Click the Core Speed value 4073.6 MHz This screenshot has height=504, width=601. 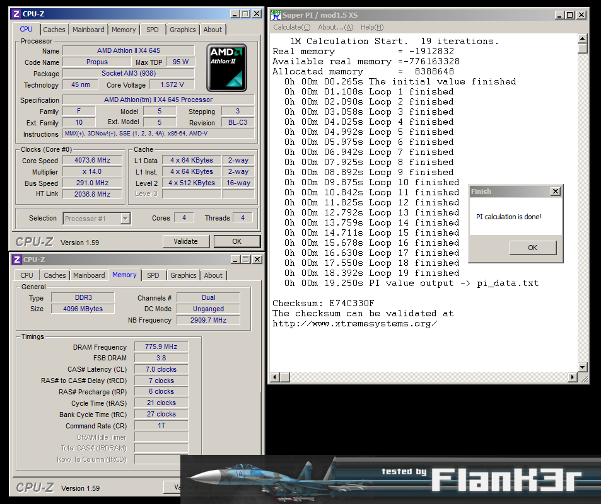pos(92,160)
